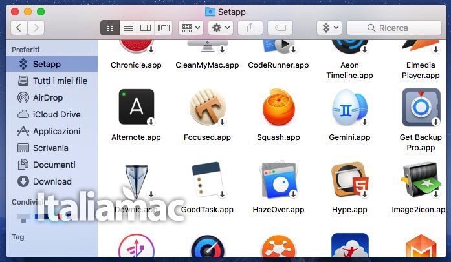Click the CleanMyMac.app file name

207,65
